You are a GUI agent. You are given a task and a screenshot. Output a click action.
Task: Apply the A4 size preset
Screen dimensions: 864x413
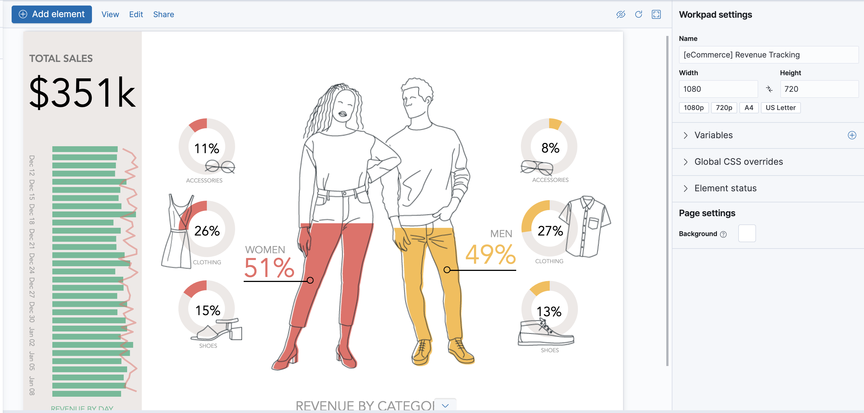(x=749, y=108)
